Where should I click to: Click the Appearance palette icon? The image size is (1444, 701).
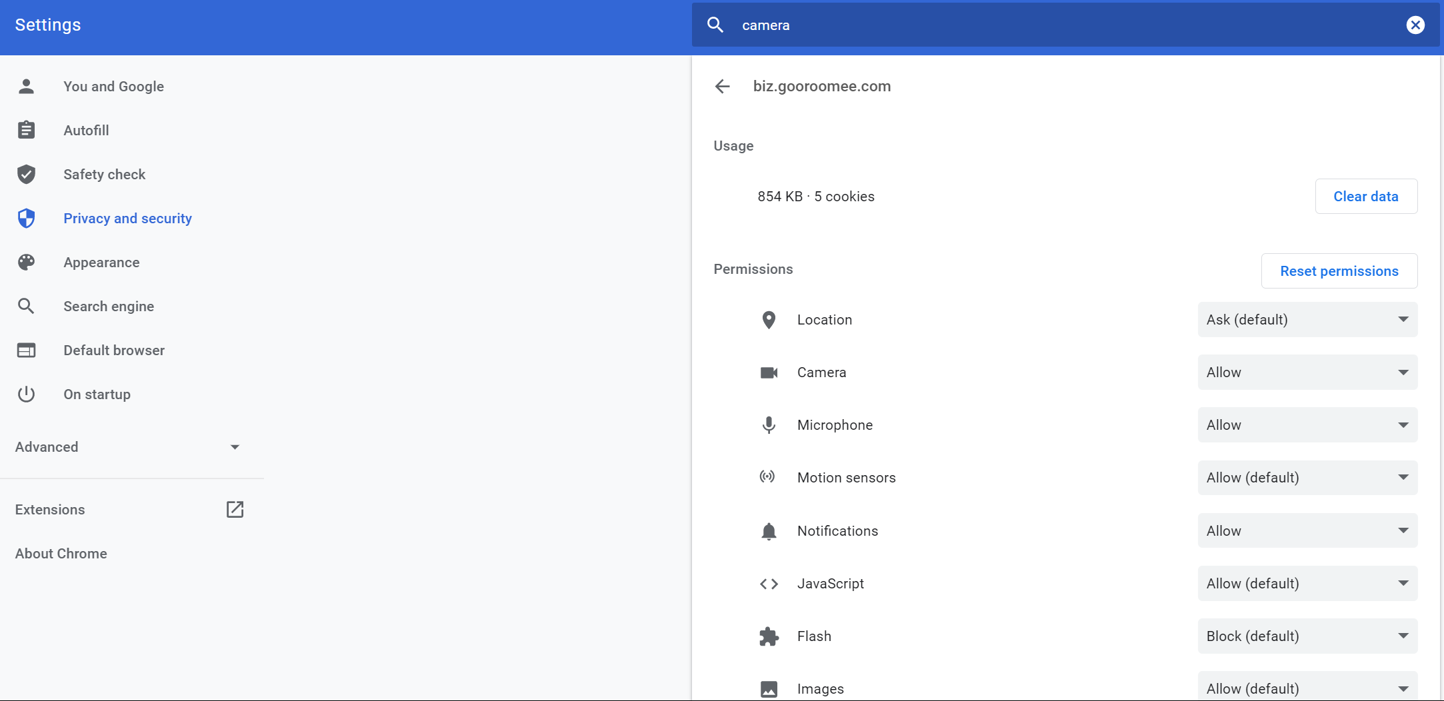click(27, 263)
